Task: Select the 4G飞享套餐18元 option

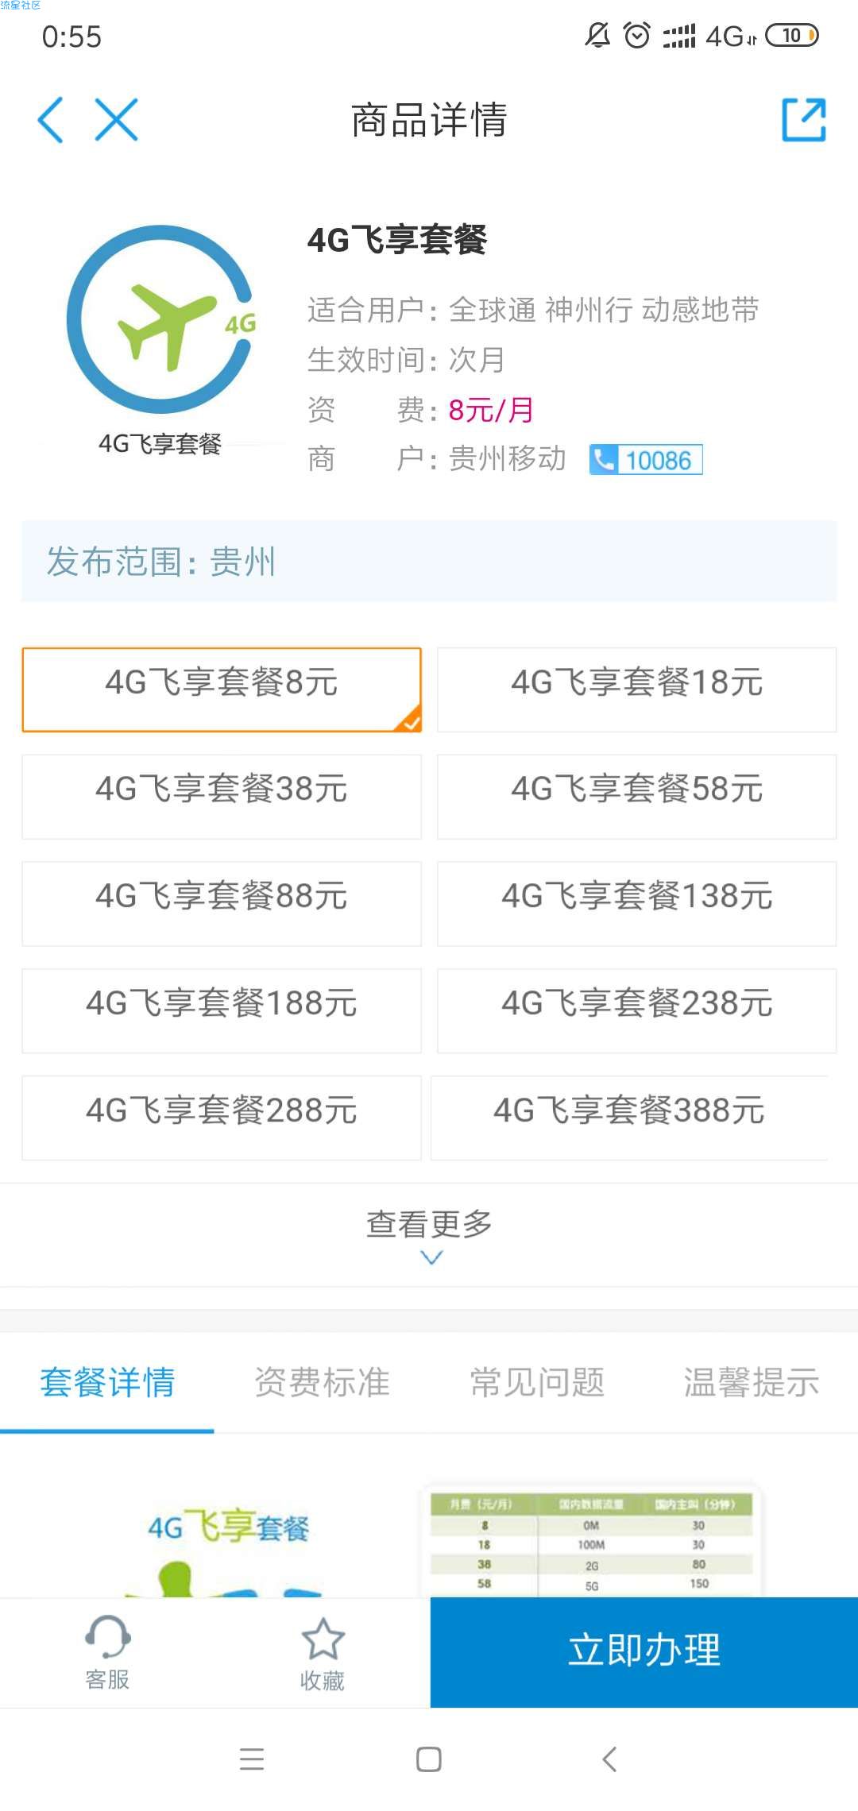Action: (x=636, y=689)
